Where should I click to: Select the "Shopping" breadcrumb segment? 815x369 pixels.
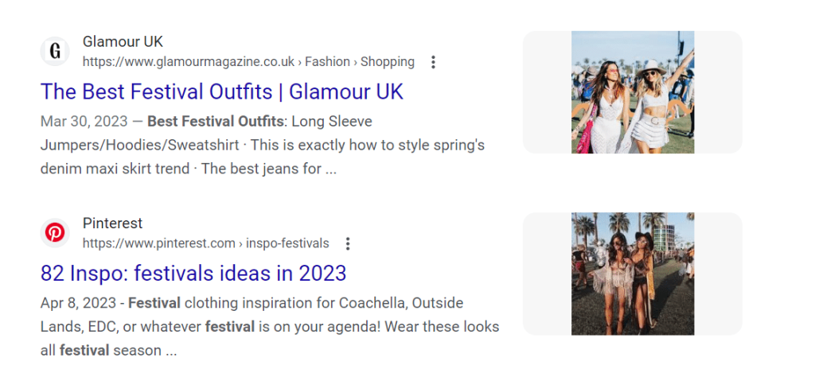[x=388, y=62]
